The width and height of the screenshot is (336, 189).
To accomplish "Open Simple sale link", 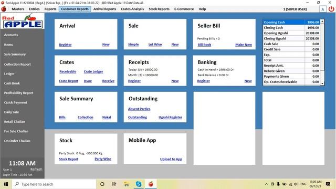I will [x=133, y=44].
